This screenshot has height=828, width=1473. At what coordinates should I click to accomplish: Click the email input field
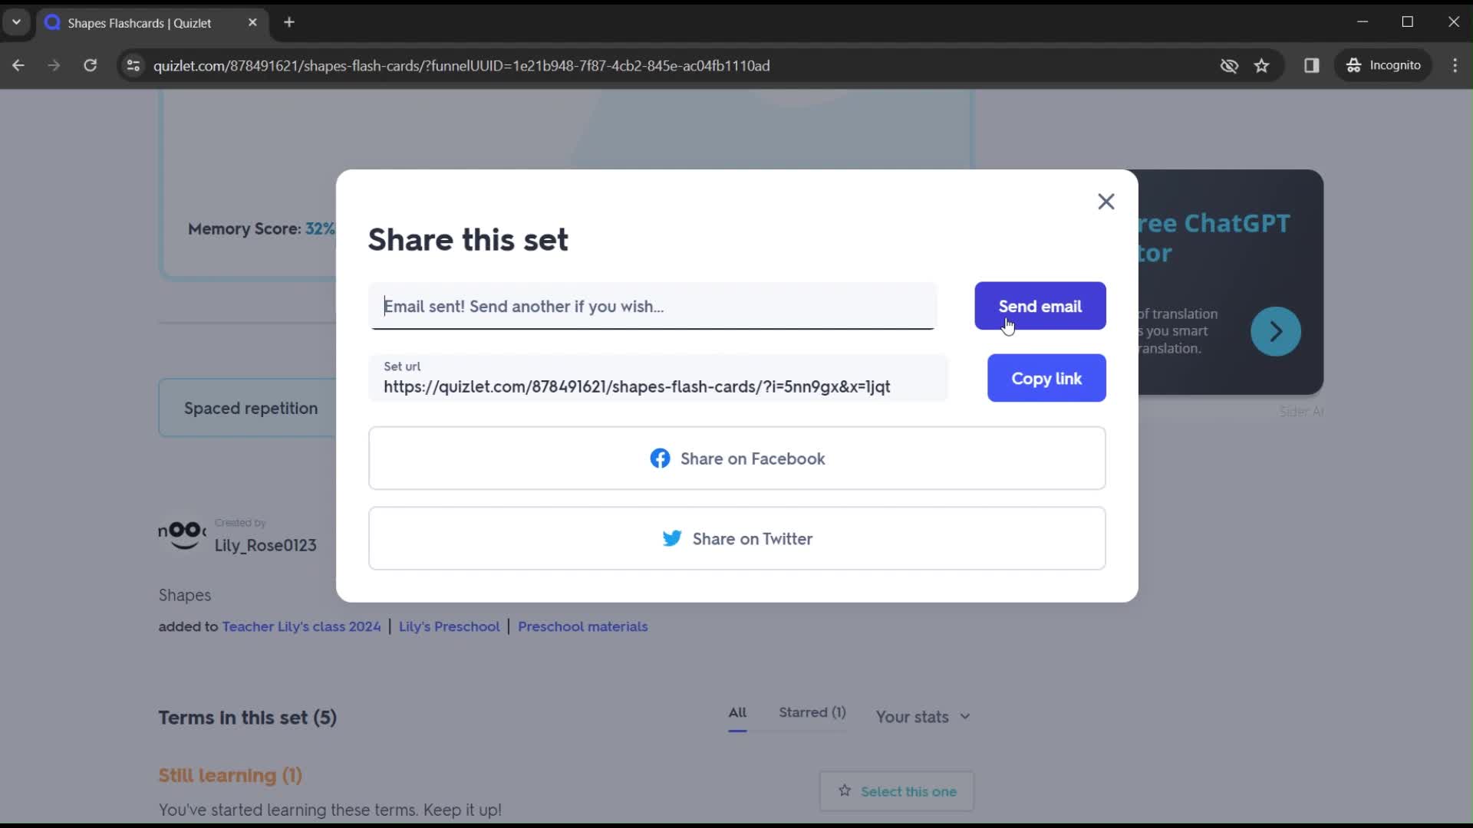[657, 307]
